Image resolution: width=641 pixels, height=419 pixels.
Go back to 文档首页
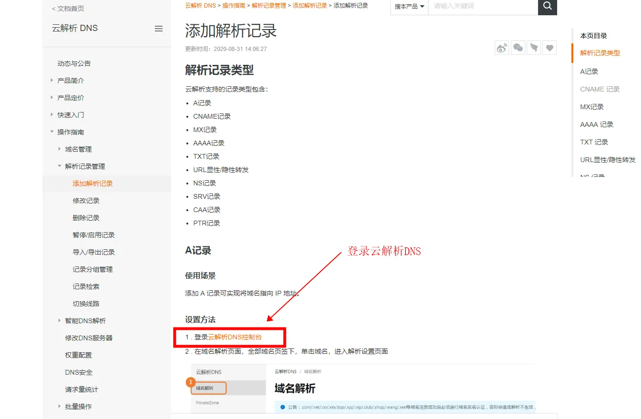(68, 9)
